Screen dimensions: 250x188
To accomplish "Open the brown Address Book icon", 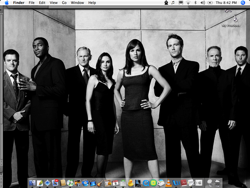I will 62,183.
